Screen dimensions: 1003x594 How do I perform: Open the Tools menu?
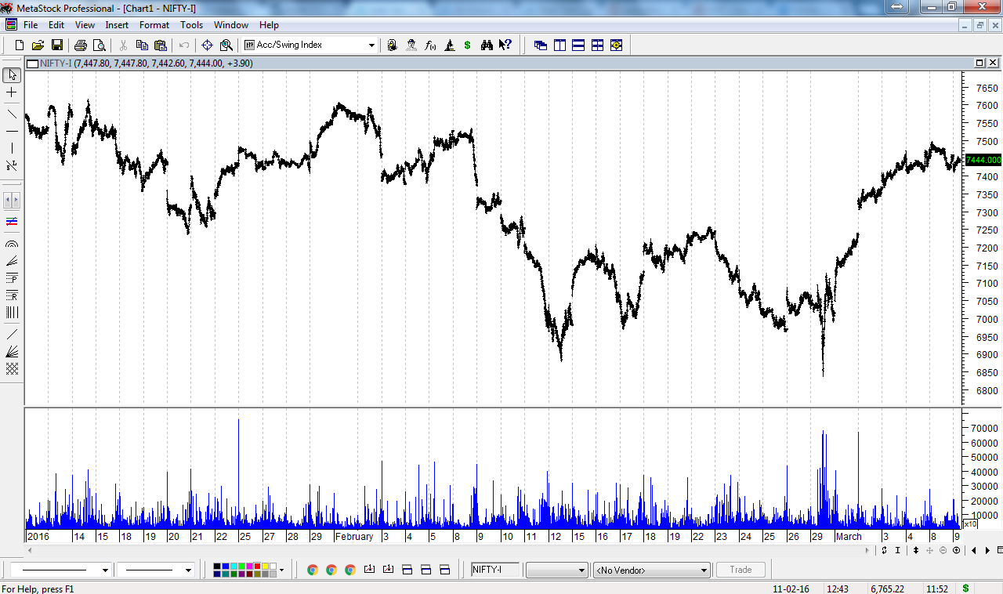point(191,25)
